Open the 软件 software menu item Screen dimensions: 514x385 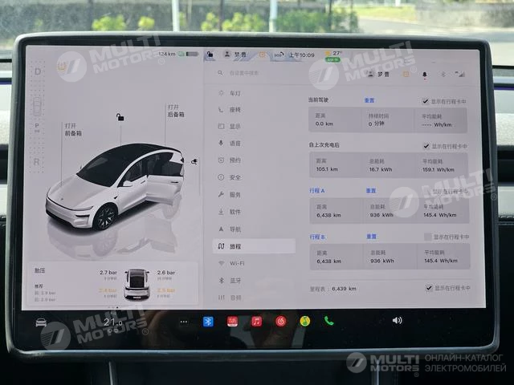coord(235,212)
